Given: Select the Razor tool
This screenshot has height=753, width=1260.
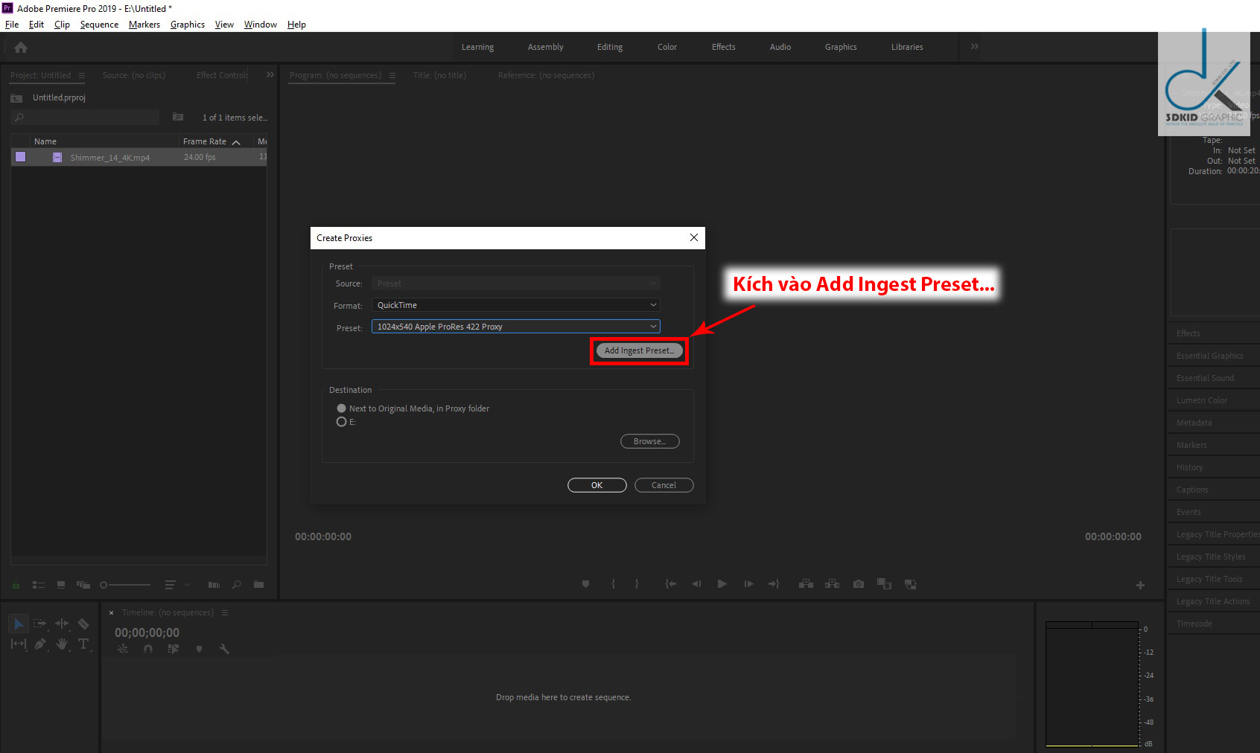Looking at the screenshot, I should point(83,624).
